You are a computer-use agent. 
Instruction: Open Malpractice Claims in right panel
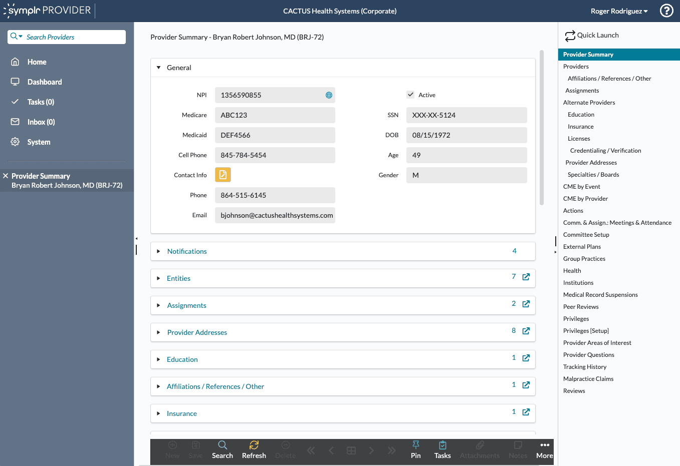tap(588, 379)
